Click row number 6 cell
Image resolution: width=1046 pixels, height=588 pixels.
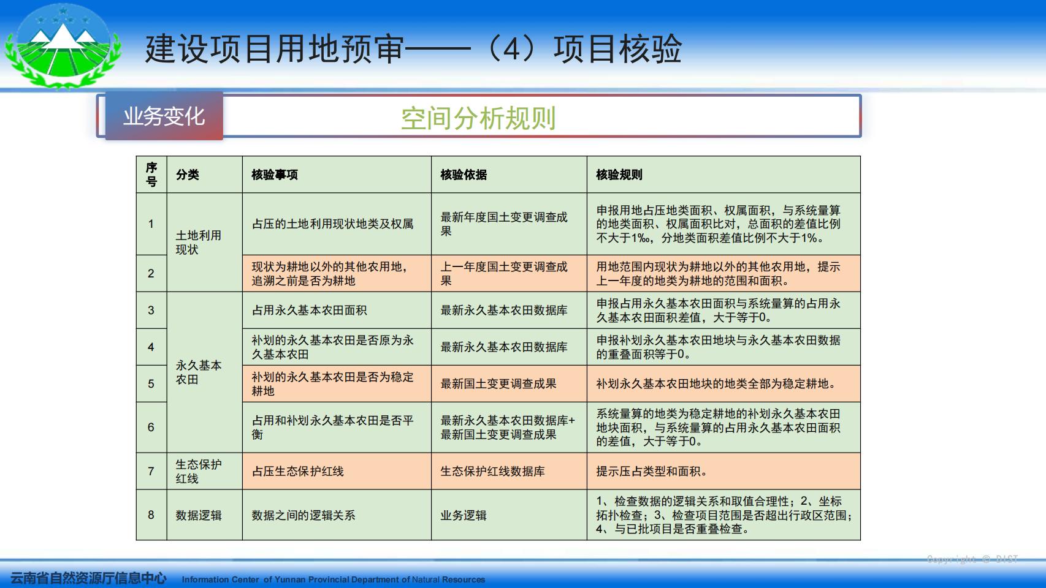(151, 428)
